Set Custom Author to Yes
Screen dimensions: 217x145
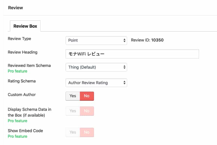pos(73,96)
